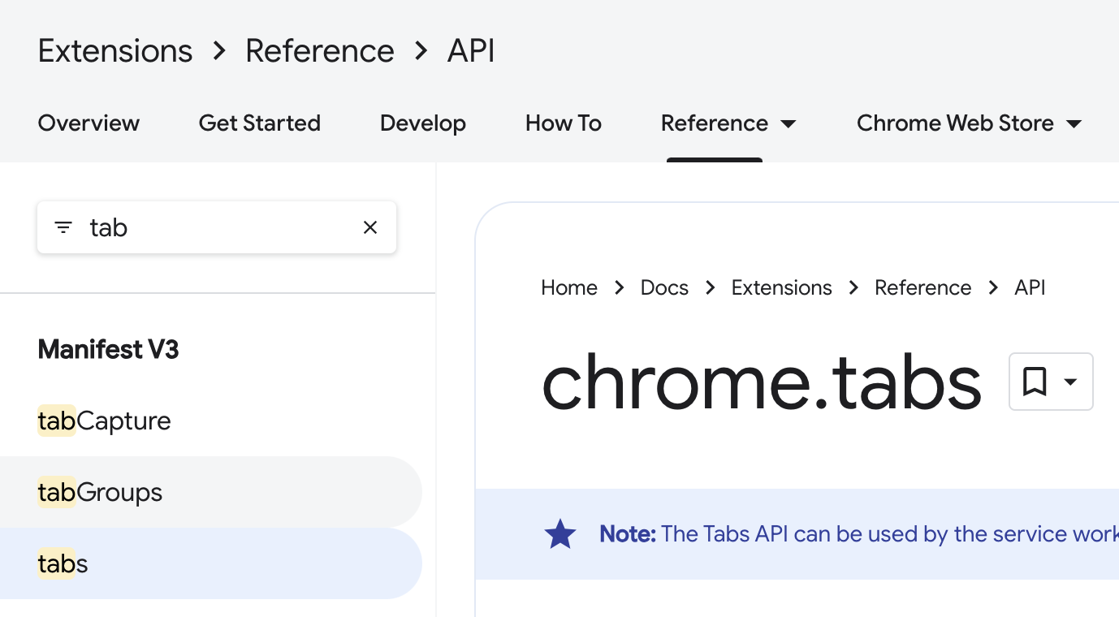The image size is (1119, 617).
Task: Select tabs in the Manifest V3 list
Action: (x=62, y=563)
